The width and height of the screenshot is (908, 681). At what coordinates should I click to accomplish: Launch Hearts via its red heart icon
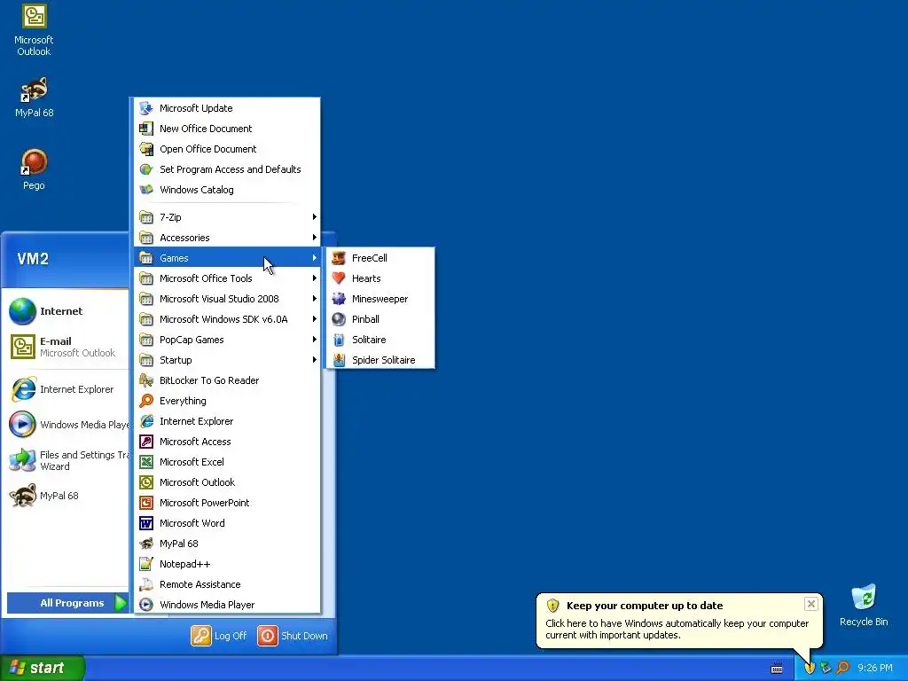tap(339, 278)
